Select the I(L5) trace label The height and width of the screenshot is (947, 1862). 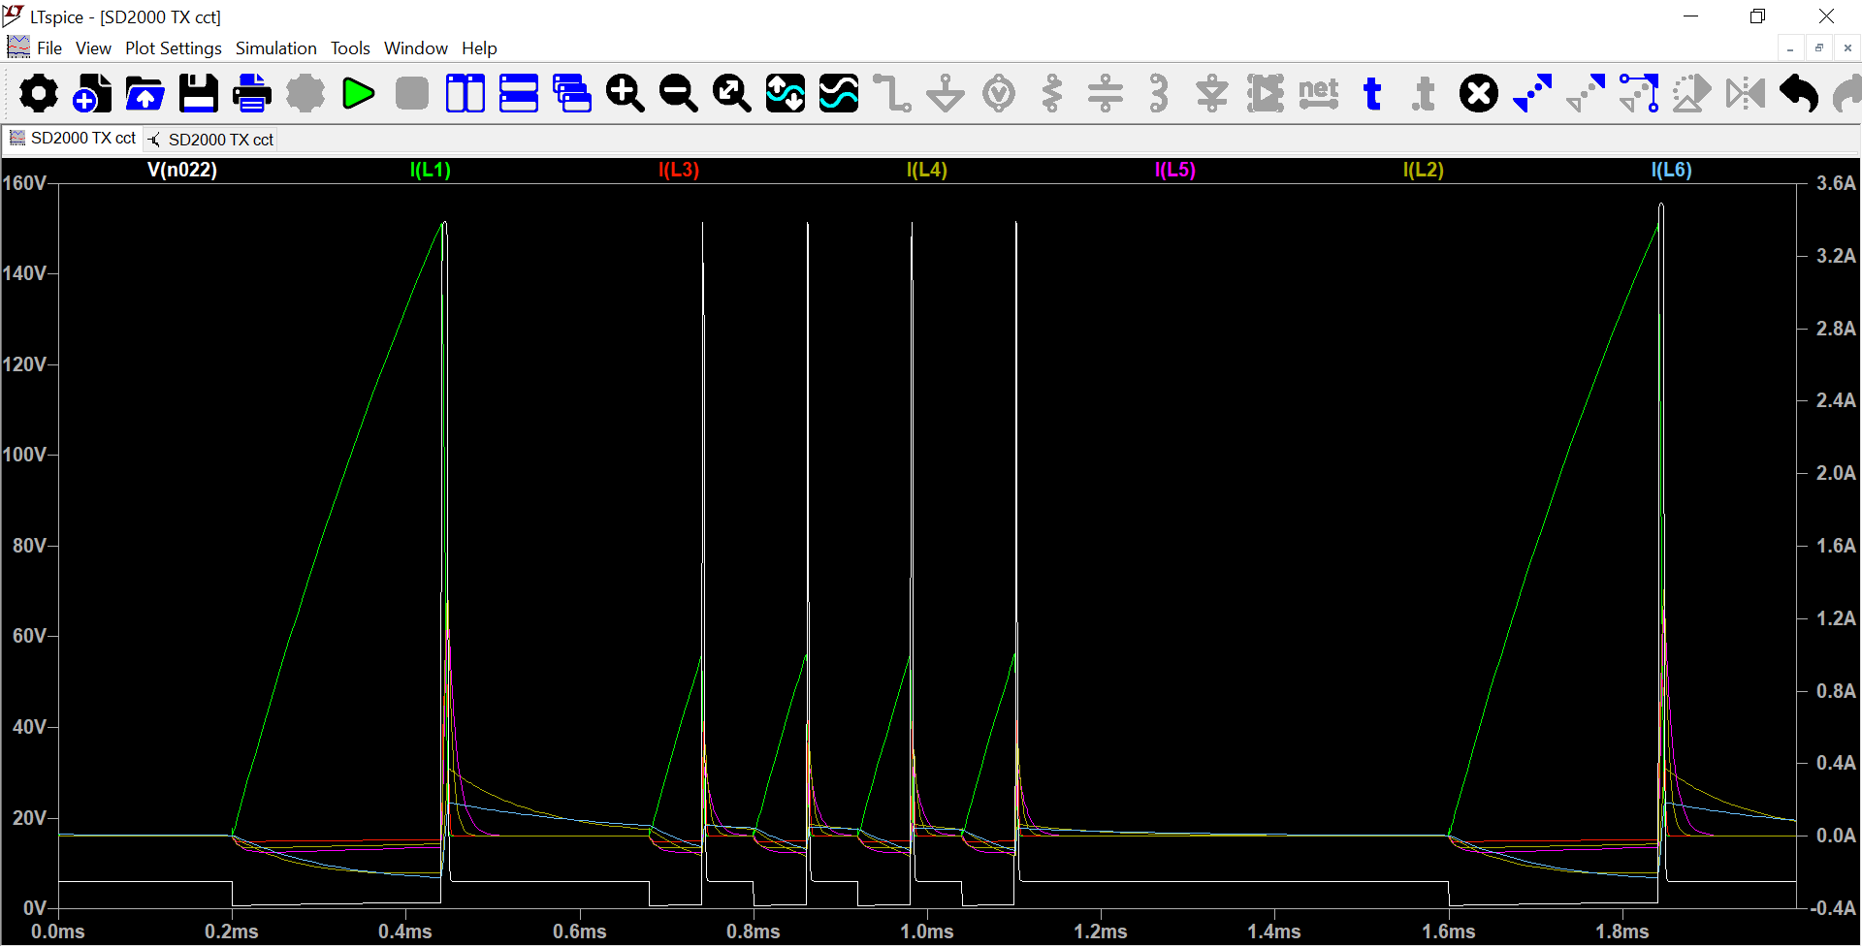(x=1175, y=170)
